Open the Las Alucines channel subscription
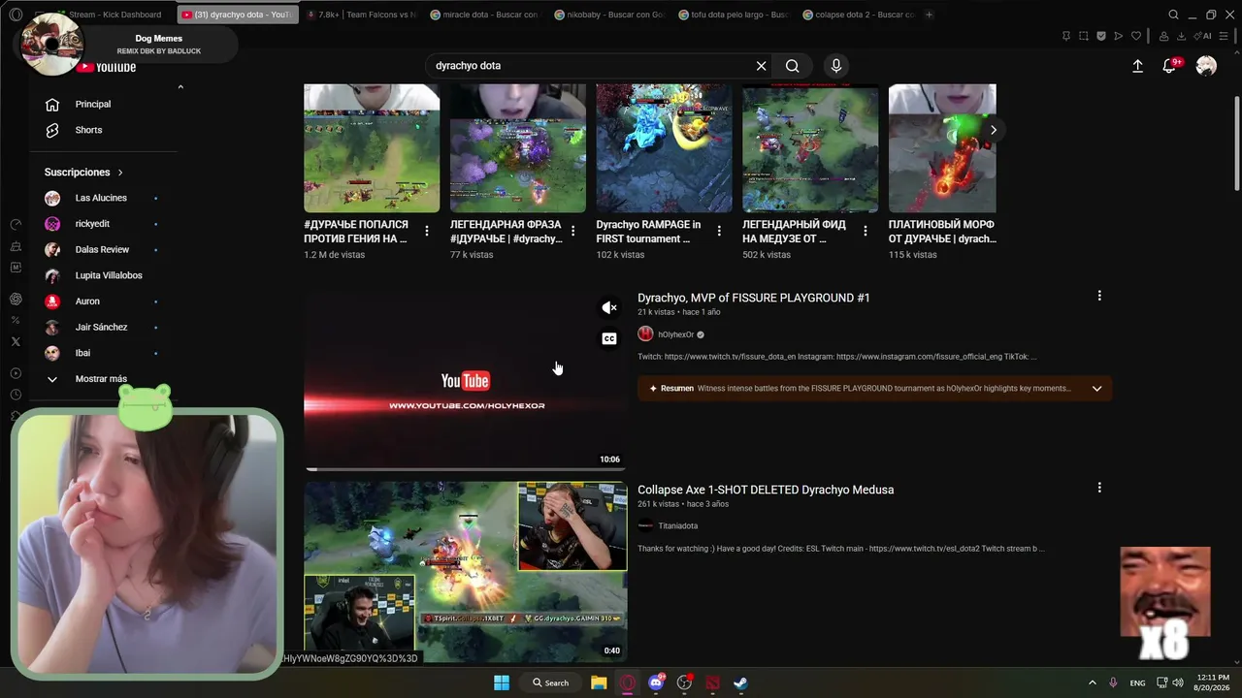This screenshot has height=698, width=1242. 101,198
